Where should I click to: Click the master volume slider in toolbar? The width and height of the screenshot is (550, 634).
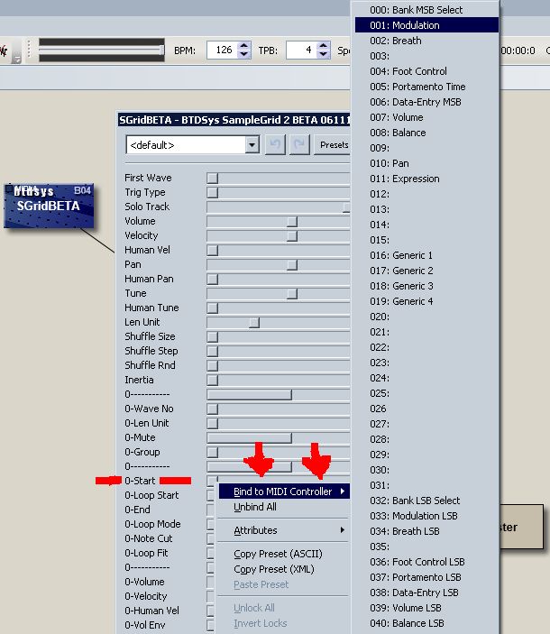(100, 50)
